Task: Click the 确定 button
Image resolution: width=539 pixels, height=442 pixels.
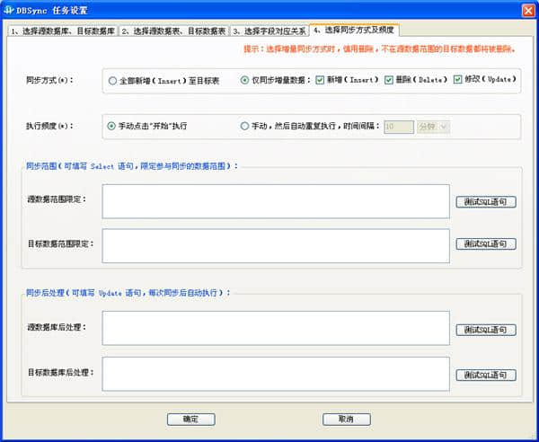Action: 190,419
